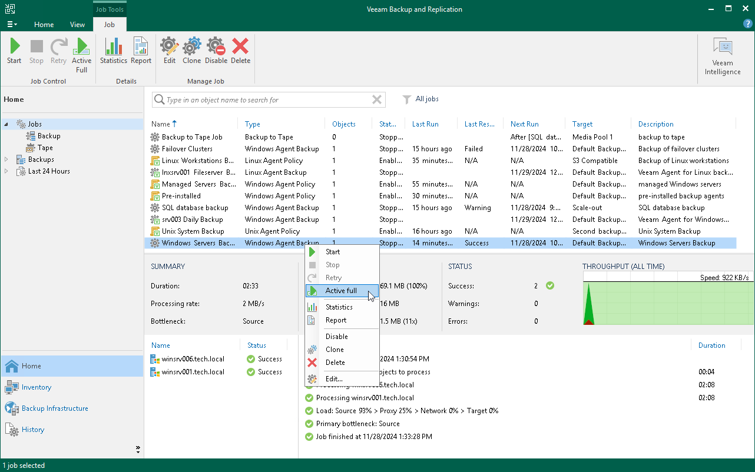Choose Active full in the context menu

[342, 291]
